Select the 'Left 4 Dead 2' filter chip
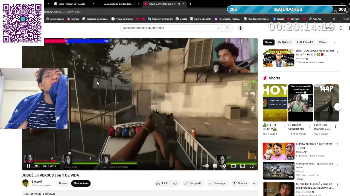Image resolution: width=350 pixels, height=196 pixels. point(305,42)
